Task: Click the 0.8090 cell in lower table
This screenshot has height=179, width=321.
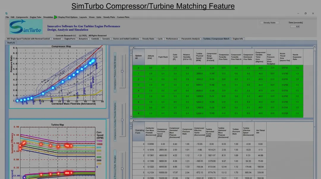Action: tap(151, 144)
